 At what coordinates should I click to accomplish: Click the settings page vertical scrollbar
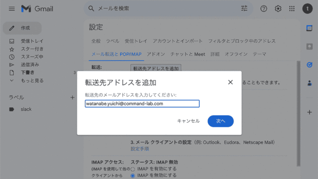298,114
